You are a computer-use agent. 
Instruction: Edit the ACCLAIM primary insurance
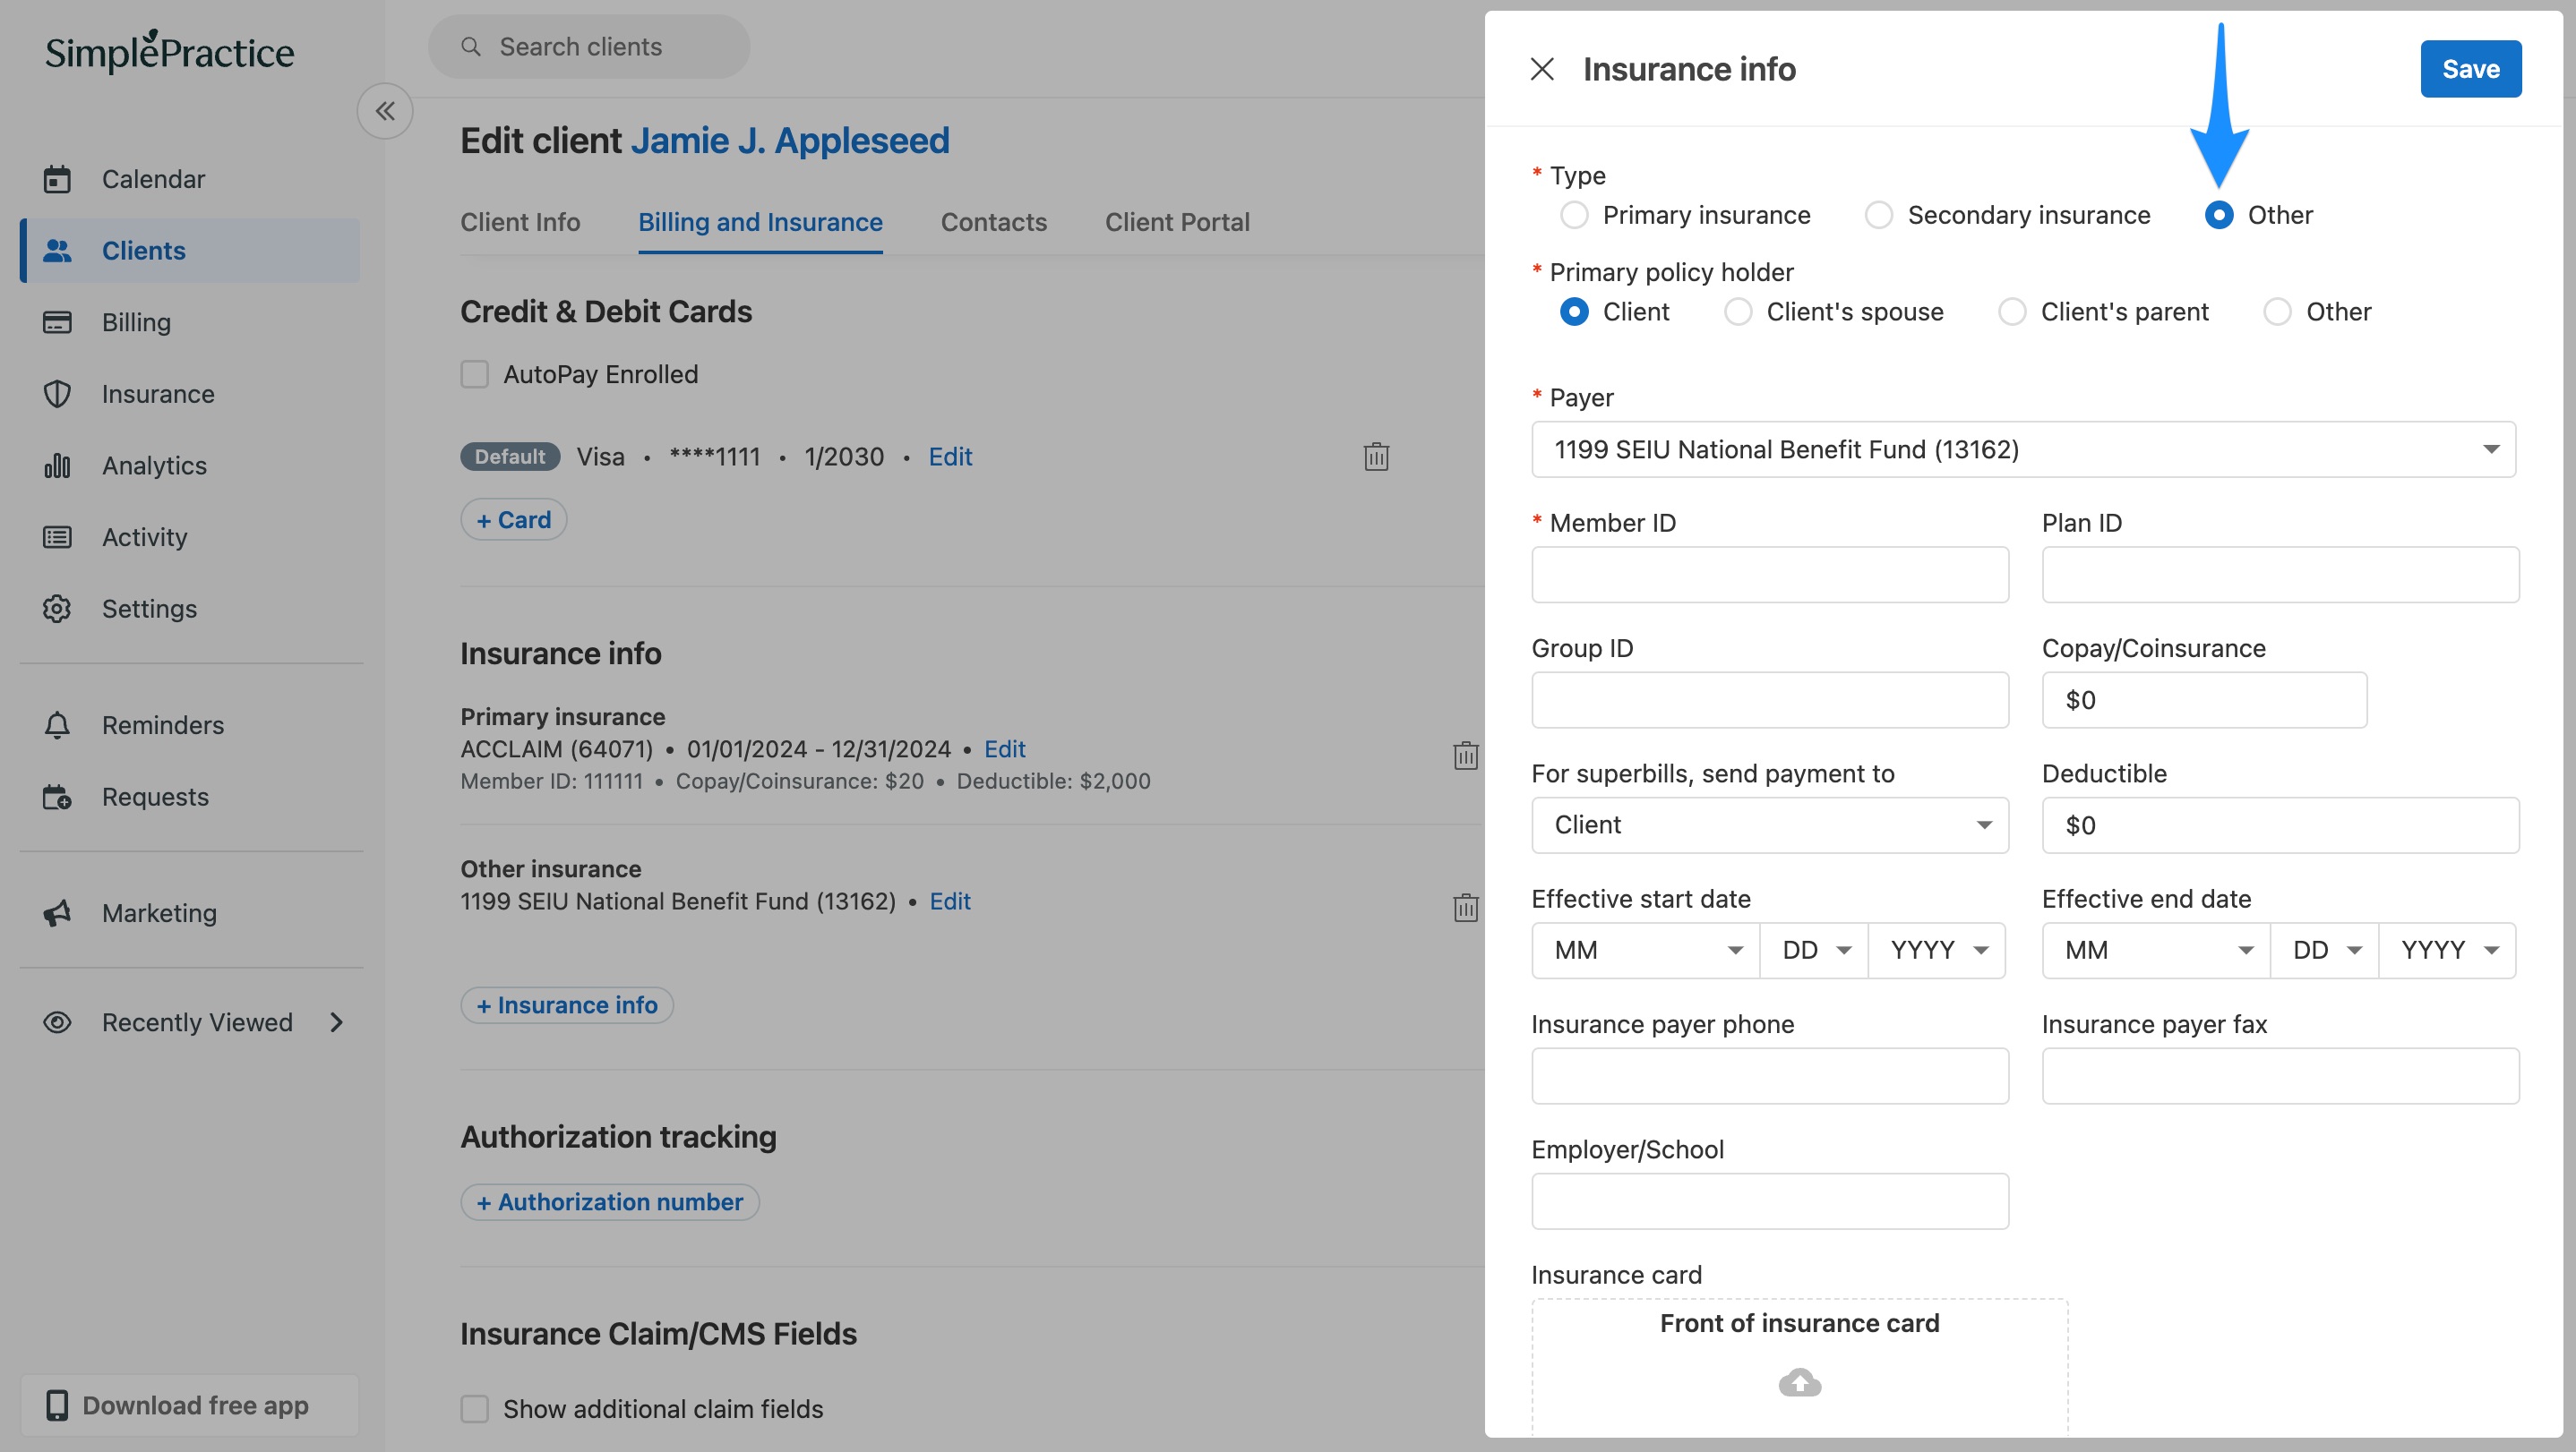[1004, 748]
